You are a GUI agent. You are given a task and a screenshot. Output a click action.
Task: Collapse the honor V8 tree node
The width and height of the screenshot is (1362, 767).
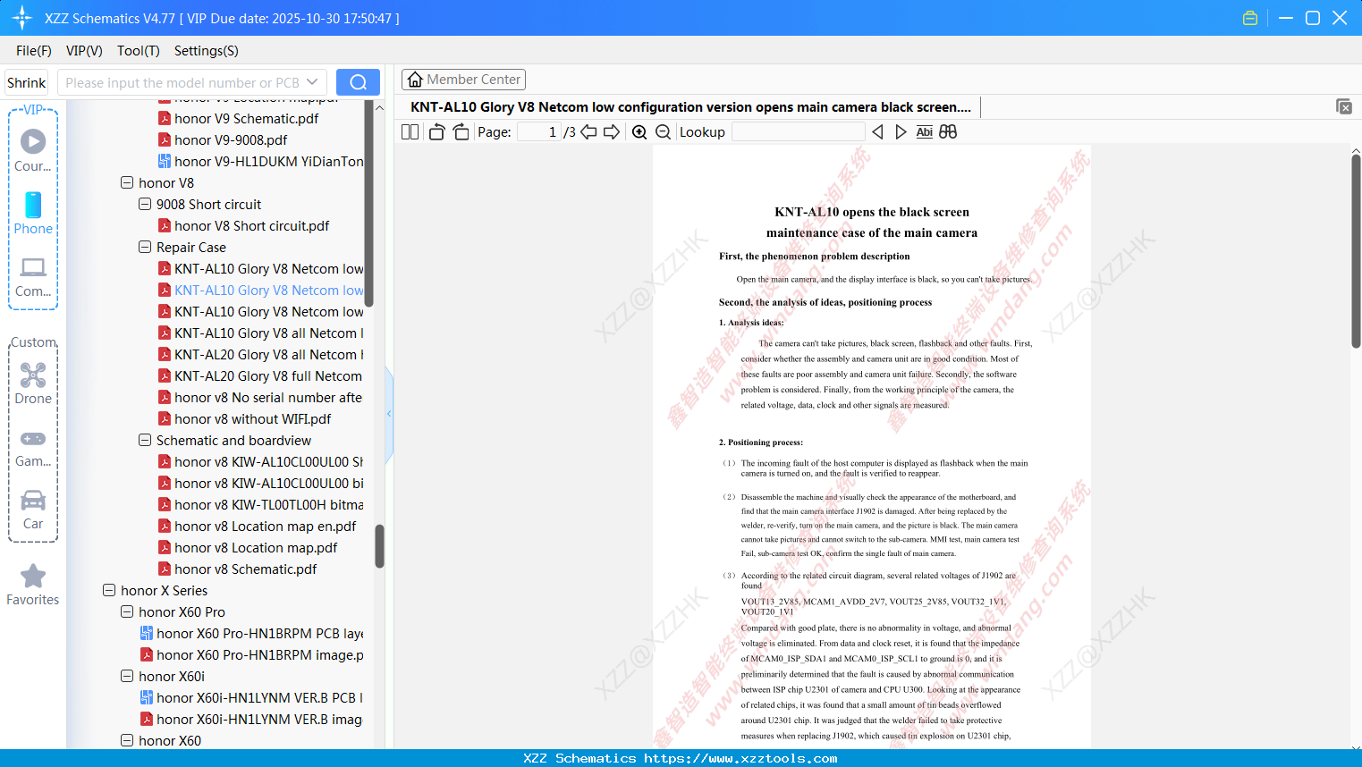point(127,182)
